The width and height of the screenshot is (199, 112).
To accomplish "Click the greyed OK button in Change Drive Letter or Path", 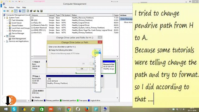I will [83, 63].
